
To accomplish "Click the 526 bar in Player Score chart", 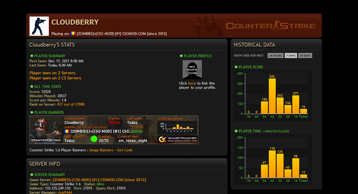I will click(x=272, y=96).
